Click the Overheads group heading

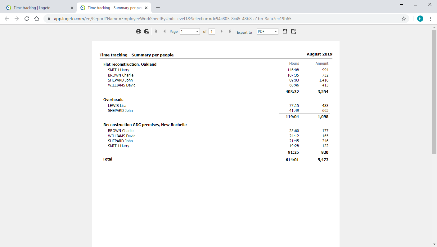pyautogui.click(x=113, y=100)
